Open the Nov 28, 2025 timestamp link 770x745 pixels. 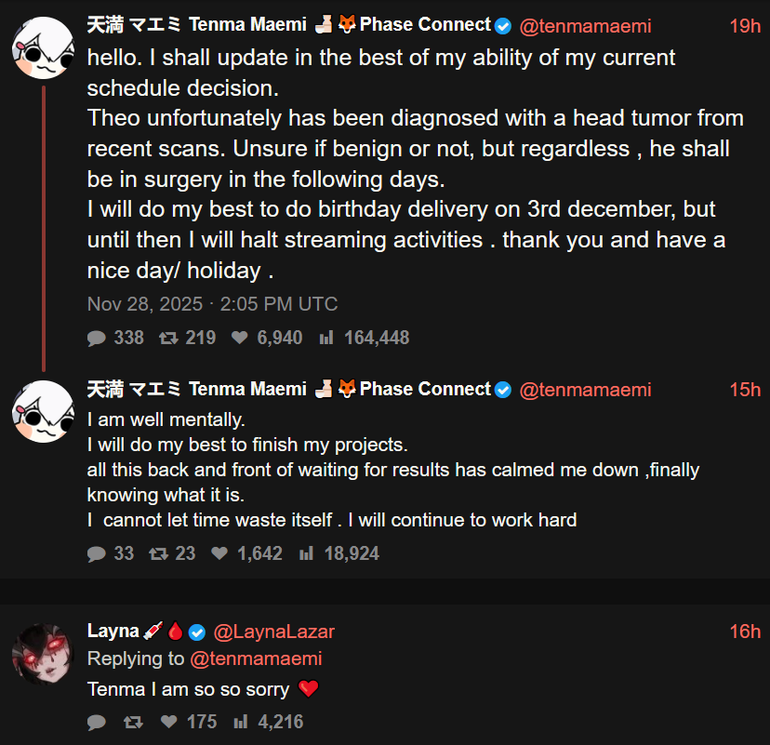click(212, 304)
